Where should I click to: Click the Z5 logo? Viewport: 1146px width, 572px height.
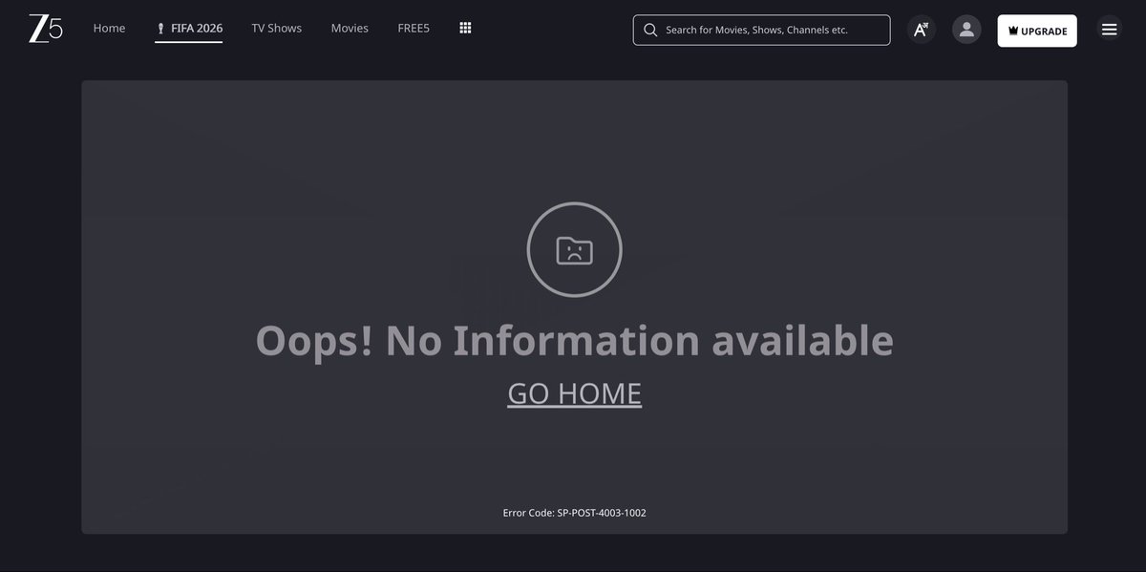point(45,29)
